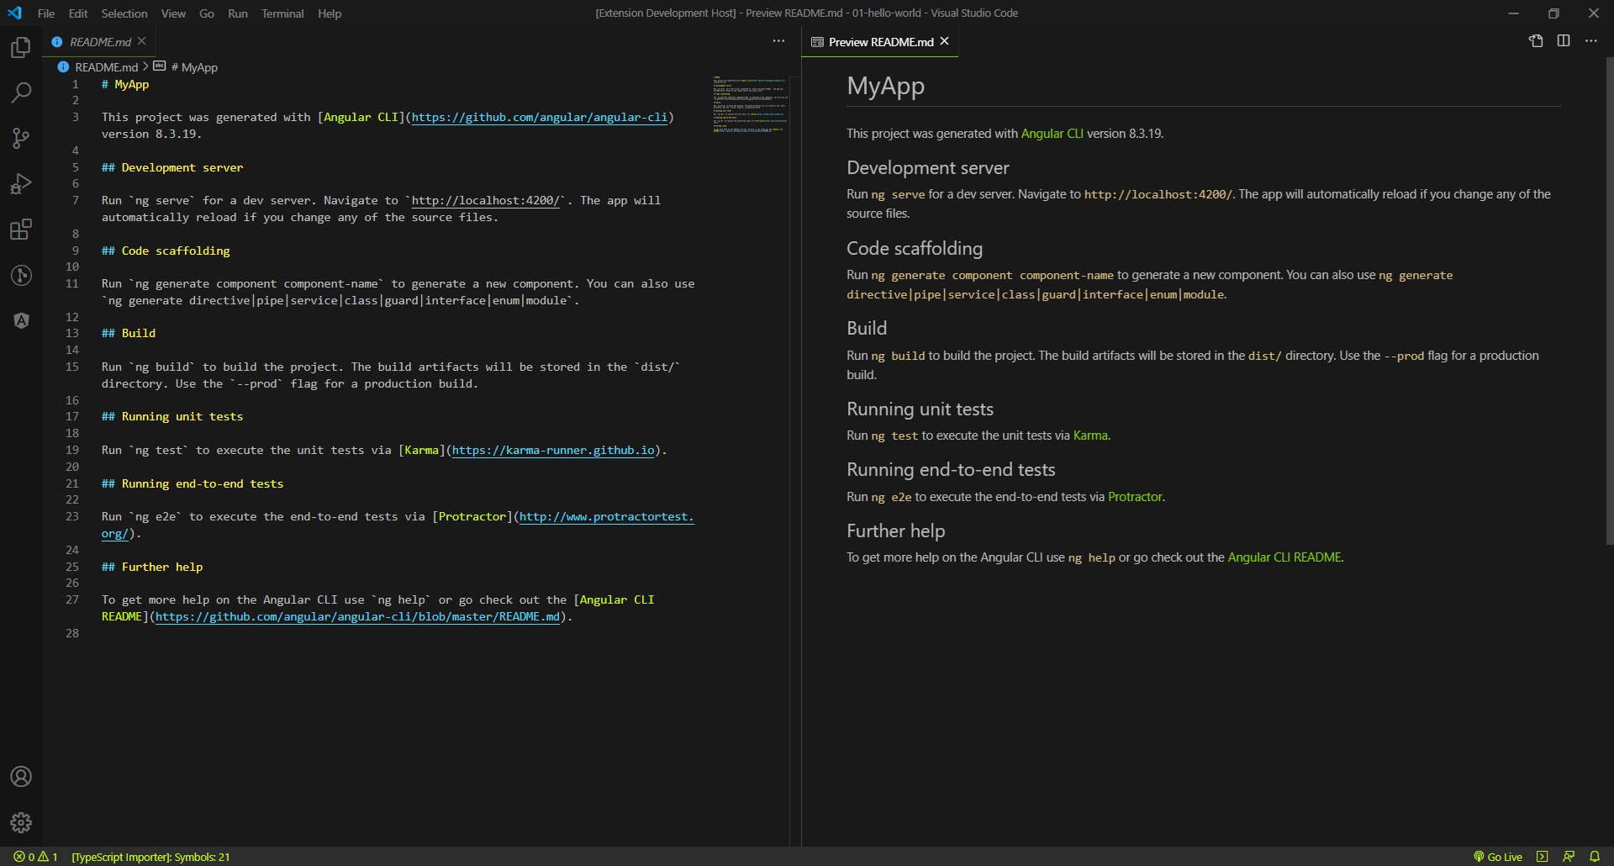
Task: Click the '## Build' line in editor
Action: pos(129,334)
